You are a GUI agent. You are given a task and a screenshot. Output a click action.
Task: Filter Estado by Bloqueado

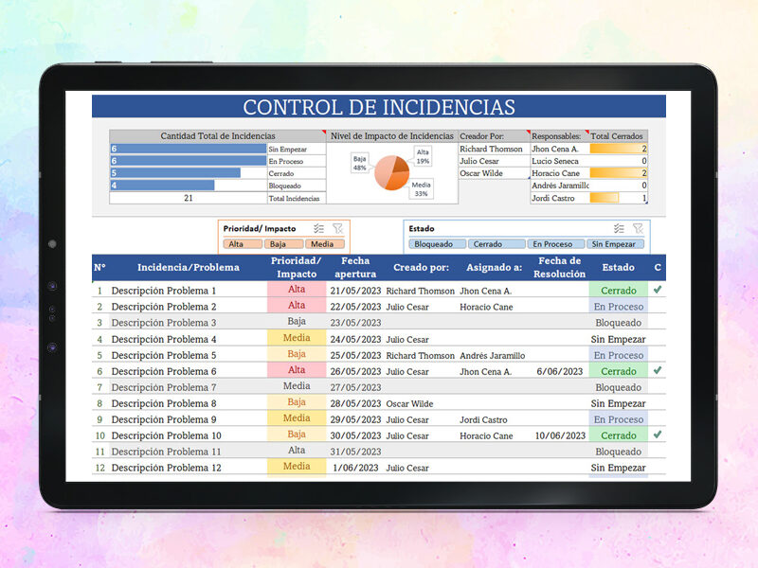tap(437, 244)
